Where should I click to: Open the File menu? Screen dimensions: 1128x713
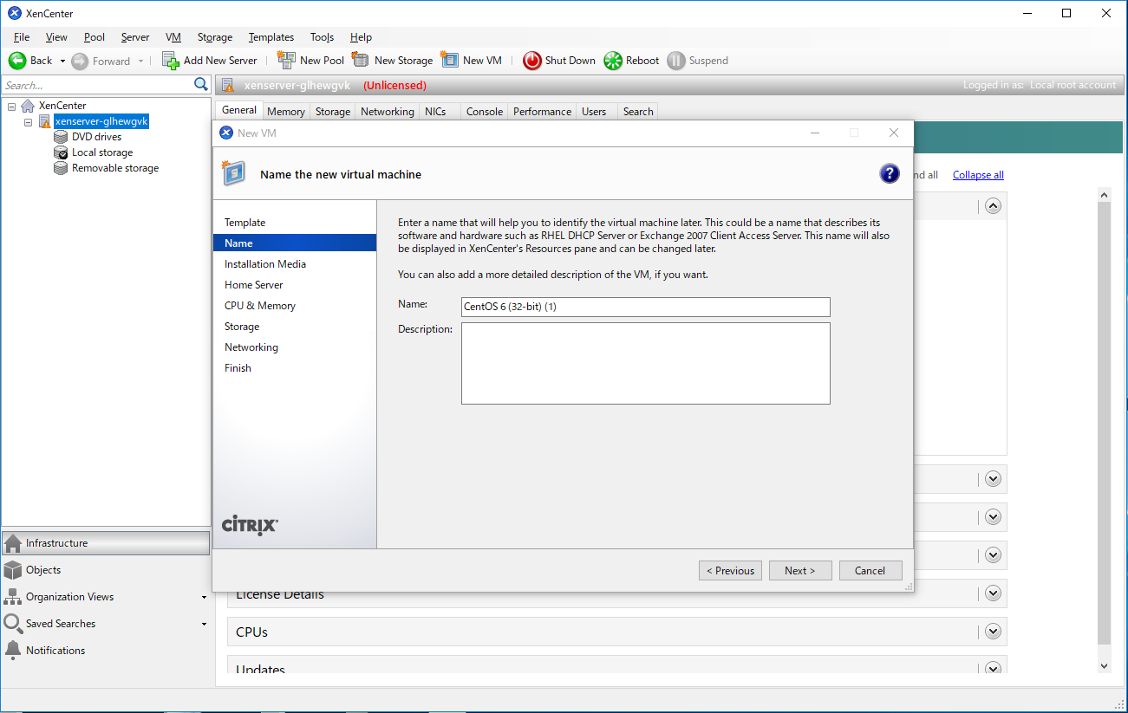[x=22, y=37]
